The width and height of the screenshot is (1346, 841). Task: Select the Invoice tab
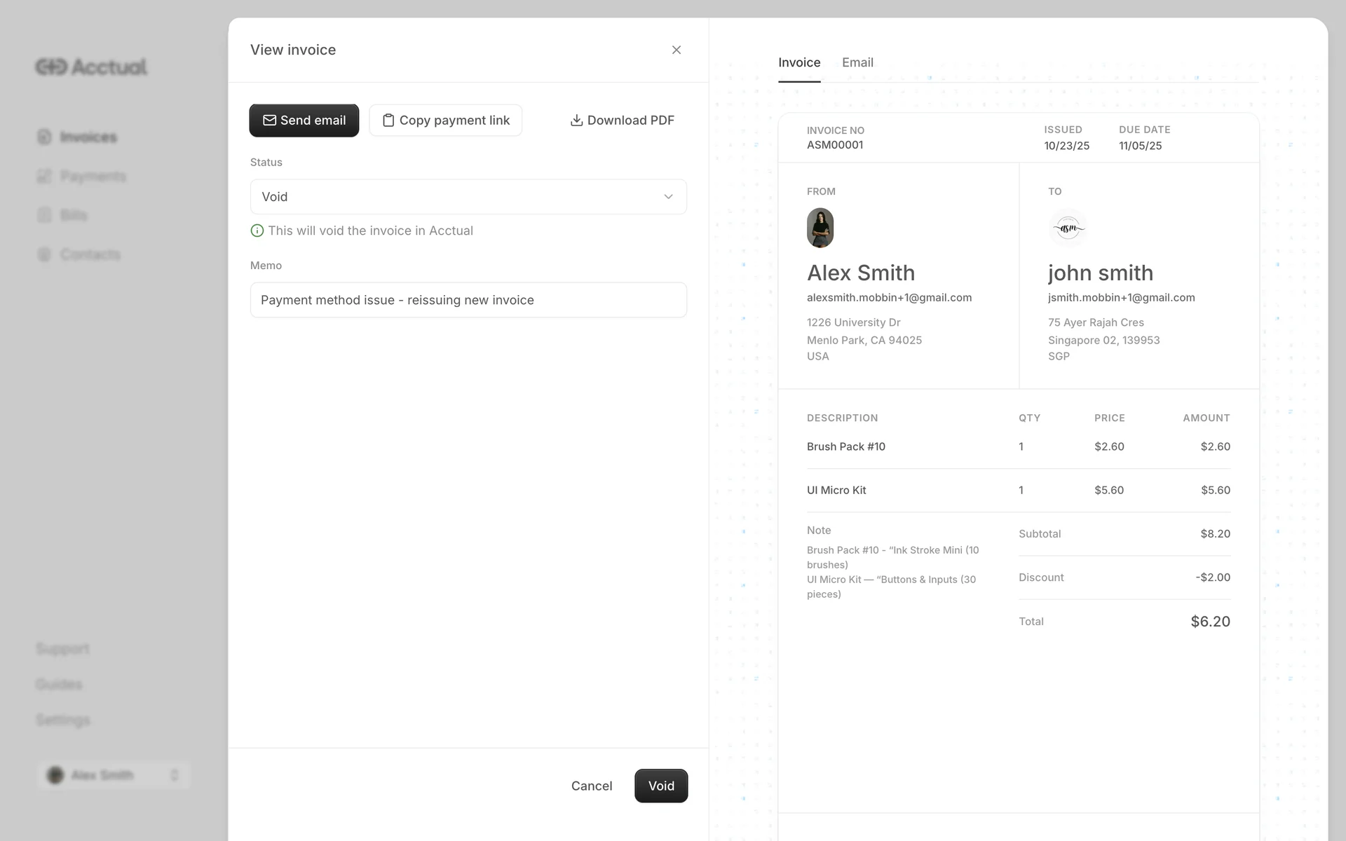799,62
